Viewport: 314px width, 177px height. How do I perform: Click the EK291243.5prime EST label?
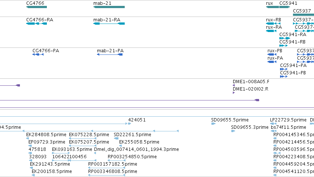[x=50, y=164]
